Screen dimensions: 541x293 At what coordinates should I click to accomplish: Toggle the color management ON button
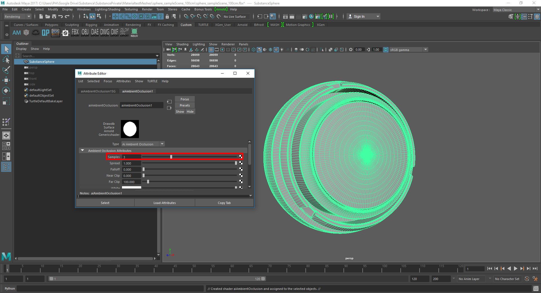[386, 50]
